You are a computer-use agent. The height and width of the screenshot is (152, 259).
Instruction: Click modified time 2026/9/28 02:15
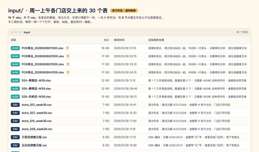[x=125, y=56]
